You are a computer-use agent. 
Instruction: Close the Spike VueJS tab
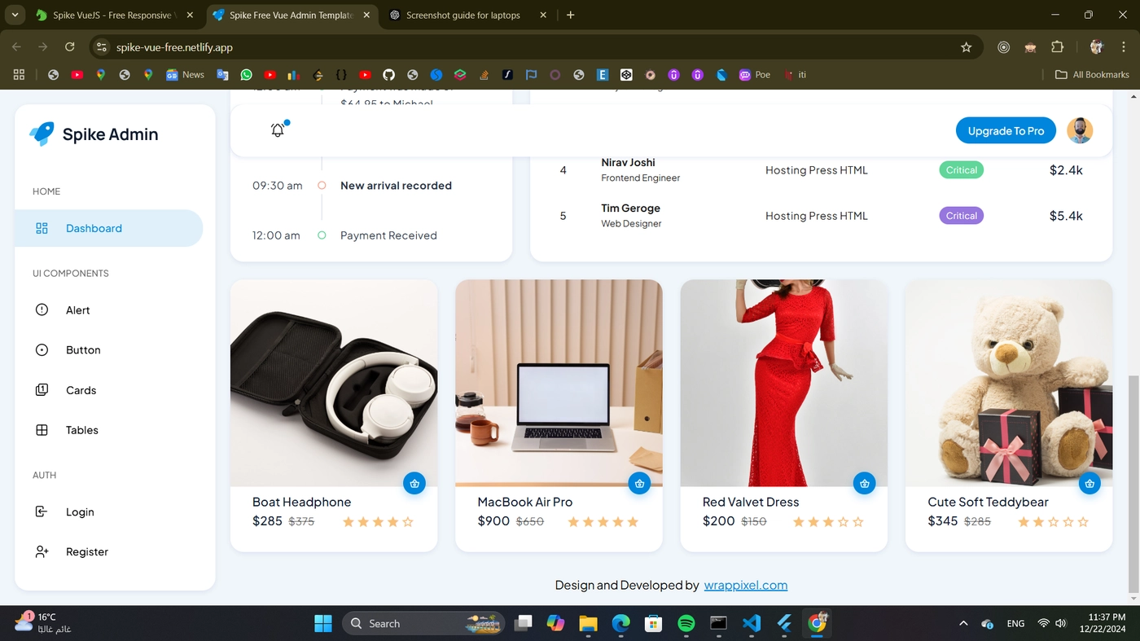click(190, 15)
